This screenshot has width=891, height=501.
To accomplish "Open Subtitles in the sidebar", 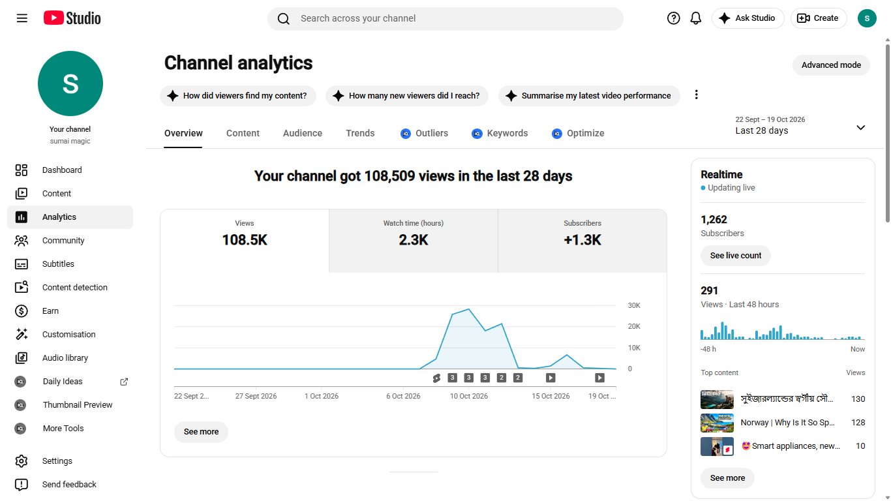I will 70,264.
